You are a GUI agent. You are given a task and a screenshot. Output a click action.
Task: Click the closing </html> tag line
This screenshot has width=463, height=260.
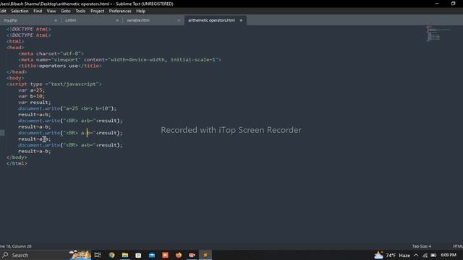click(17, 163)
